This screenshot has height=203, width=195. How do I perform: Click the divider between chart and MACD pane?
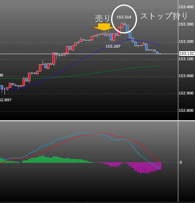tap(97, 121)
